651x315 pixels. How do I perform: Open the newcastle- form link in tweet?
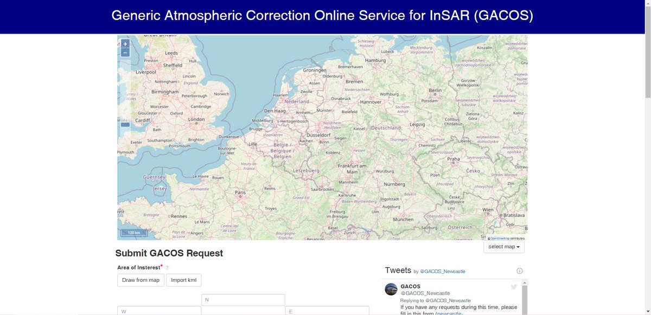pos(449,313)
